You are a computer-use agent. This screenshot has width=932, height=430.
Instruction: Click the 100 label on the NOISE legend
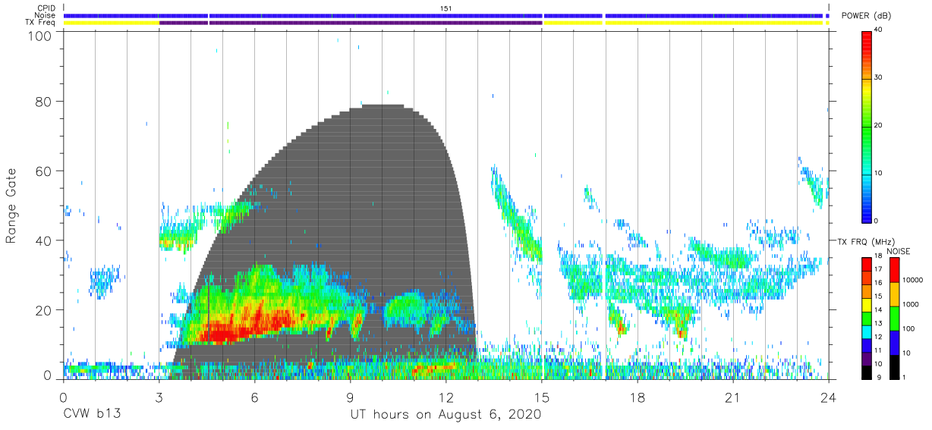click(x=907, y=329)
